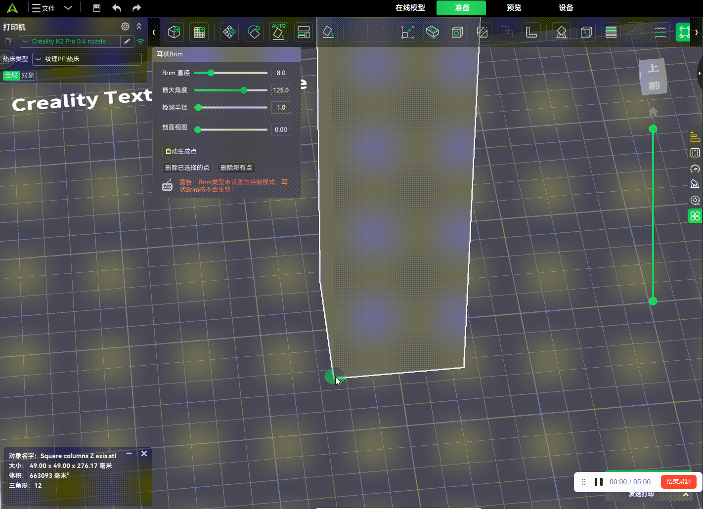Switch to the 预览 (Preview) tab
This screenshot has height=509, width=703.
coord(514,8)
